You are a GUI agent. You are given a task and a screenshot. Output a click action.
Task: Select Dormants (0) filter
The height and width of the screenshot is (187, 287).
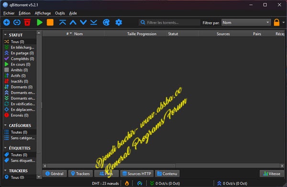(20, 87)
